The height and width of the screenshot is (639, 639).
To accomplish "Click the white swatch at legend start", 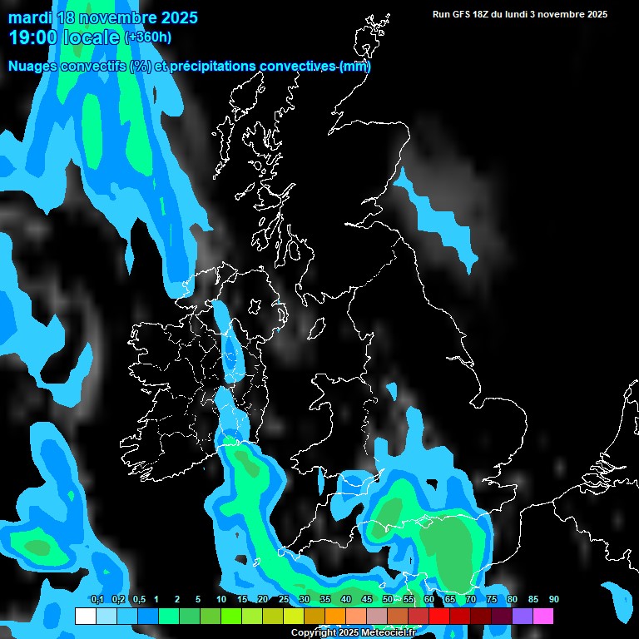I will click(x=86, y=617).
